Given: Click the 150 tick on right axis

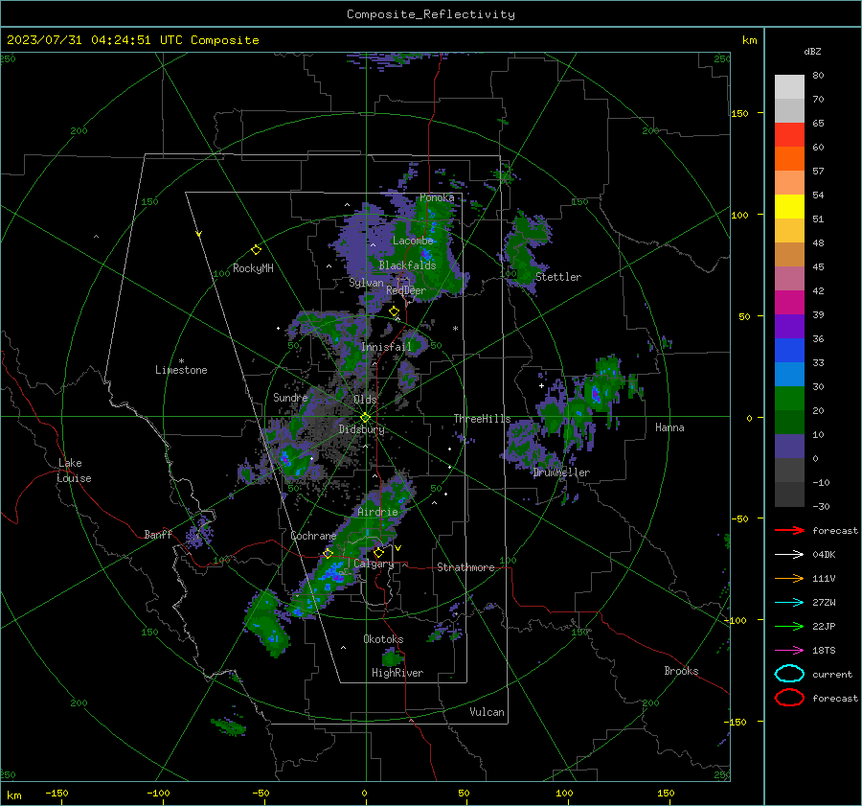Looking at the screenshot, I should click(739, 113).
